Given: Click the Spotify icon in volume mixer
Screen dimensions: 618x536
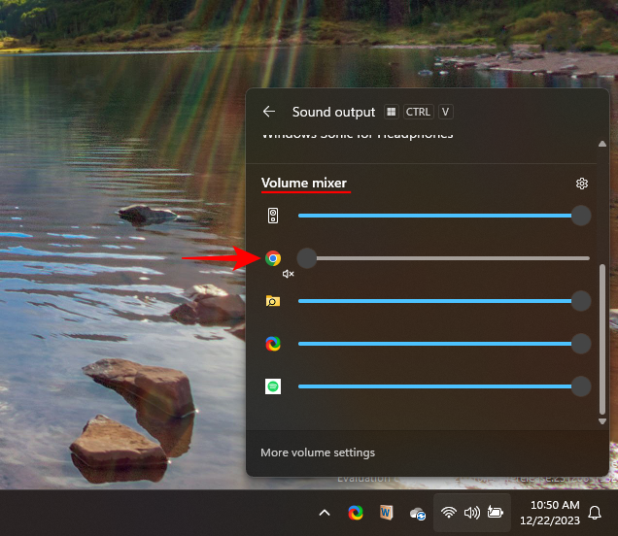Looking at the screenshot, I should pyautogui.click(x=273, y=386).
